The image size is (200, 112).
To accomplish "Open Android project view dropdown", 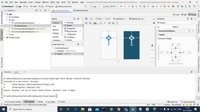I will click(11, 10).
